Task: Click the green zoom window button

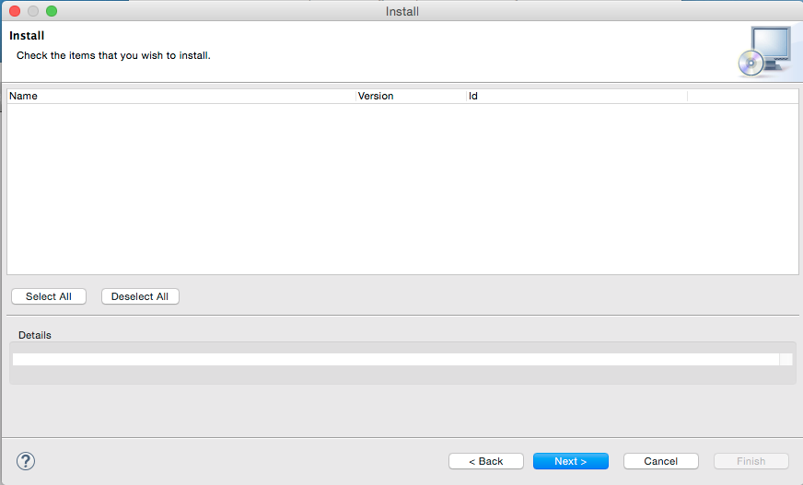Action: click(x=52, y=11)
